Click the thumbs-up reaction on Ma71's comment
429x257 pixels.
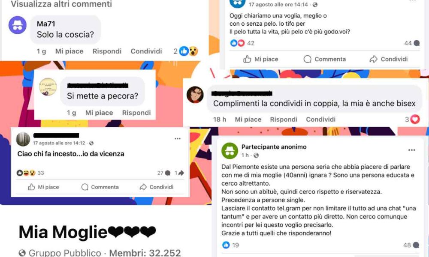184,51
